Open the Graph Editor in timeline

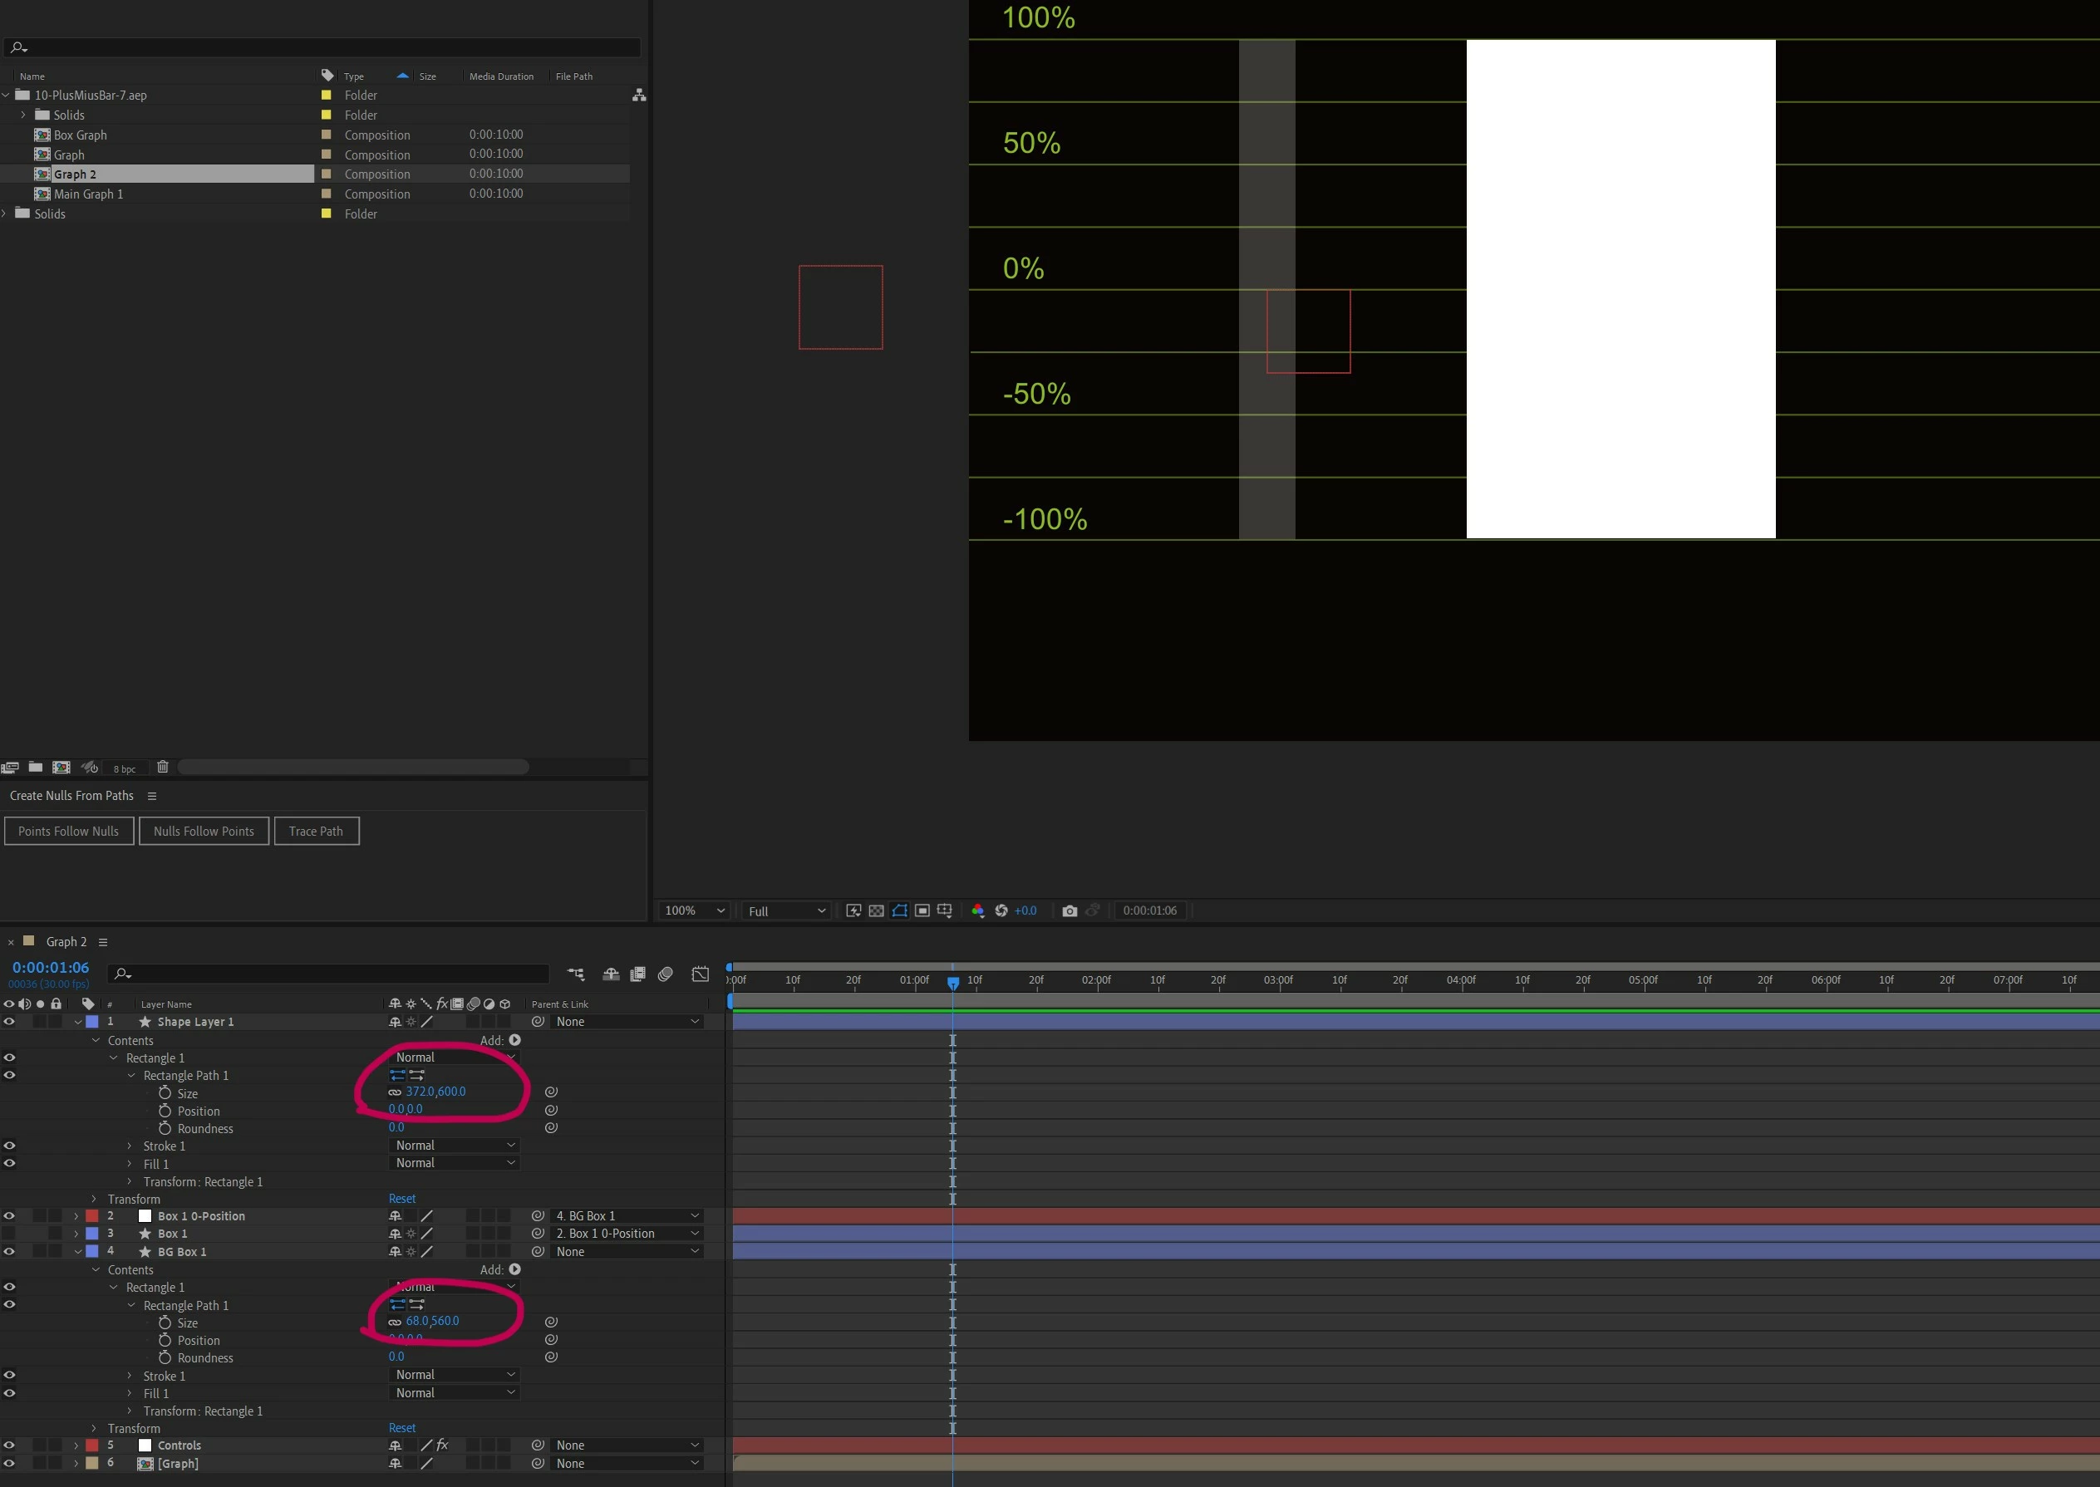700,974
